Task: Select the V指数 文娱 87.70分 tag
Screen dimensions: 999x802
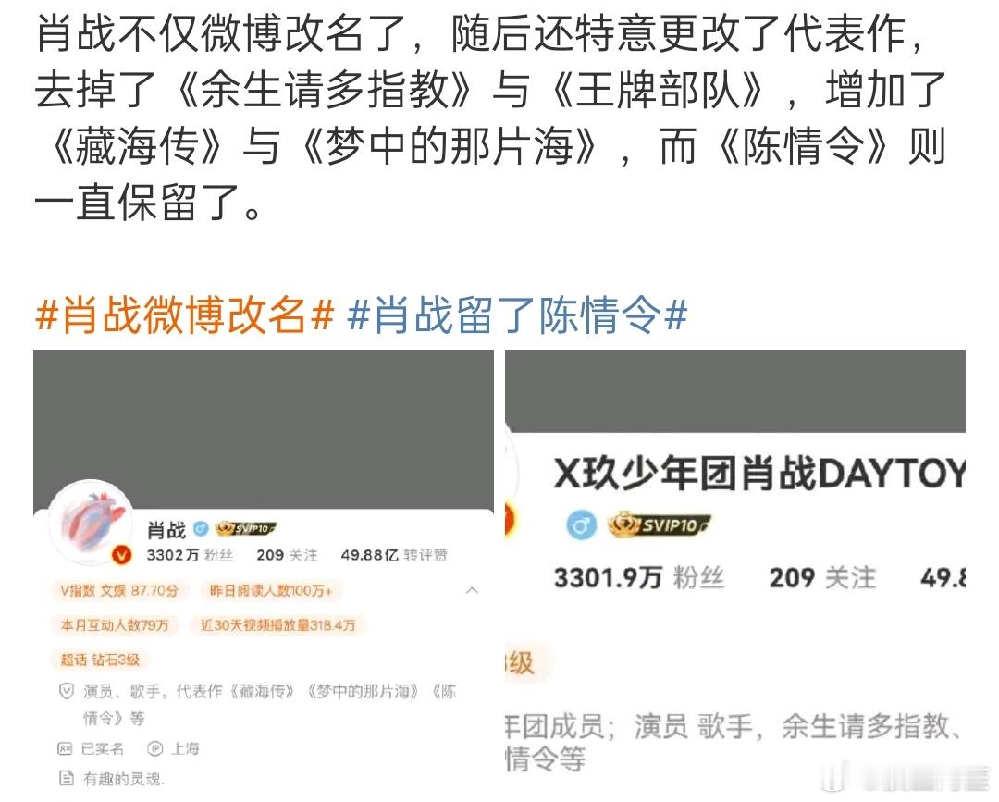Action: (x=119, y=591)
